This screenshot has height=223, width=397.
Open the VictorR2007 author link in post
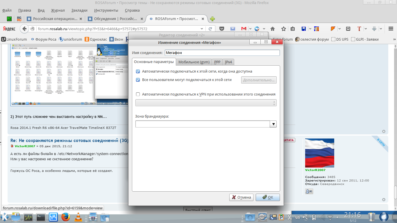pos(25,146)
